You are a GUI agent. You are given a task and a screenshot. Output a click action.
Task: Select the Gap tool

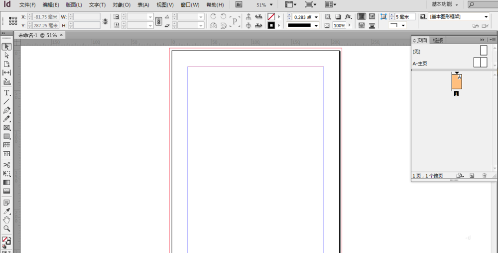coord(6,73)
